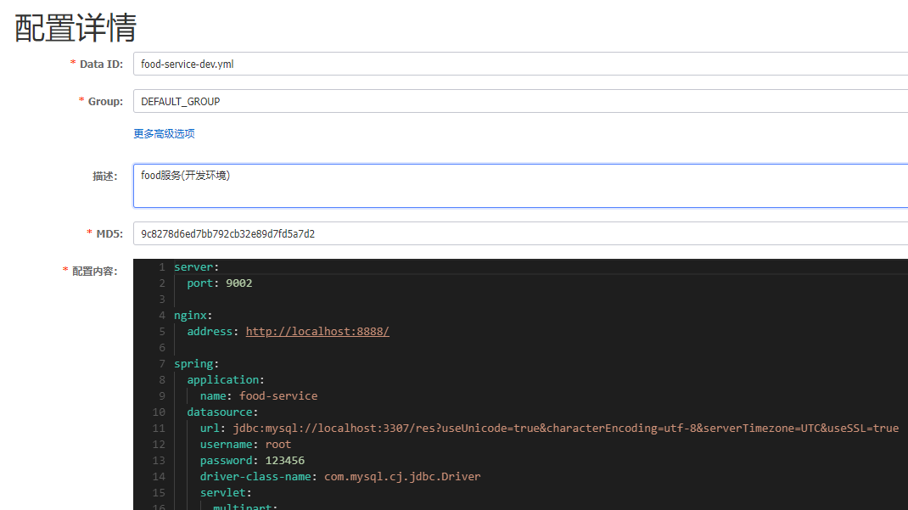908x510 pixels.
Task: Click the Data ID input field
Action: point(519,64)
